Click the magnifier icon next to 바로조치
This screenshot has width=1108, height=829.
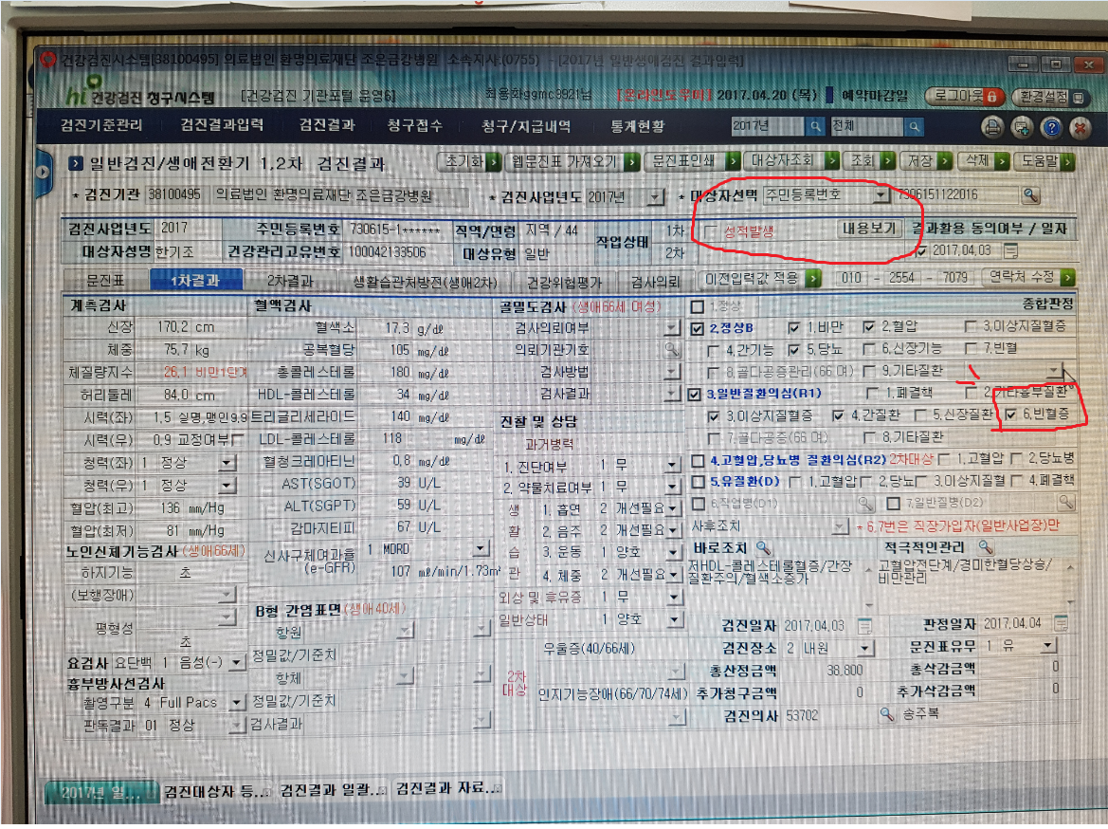pyautogui.click(x=763, y=547)
